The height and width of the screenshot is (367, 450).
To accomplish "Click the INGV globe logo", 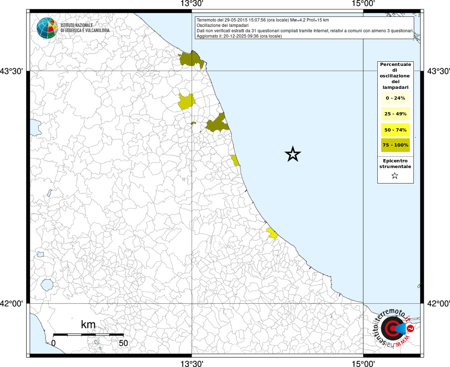I will tap(47, 28).
